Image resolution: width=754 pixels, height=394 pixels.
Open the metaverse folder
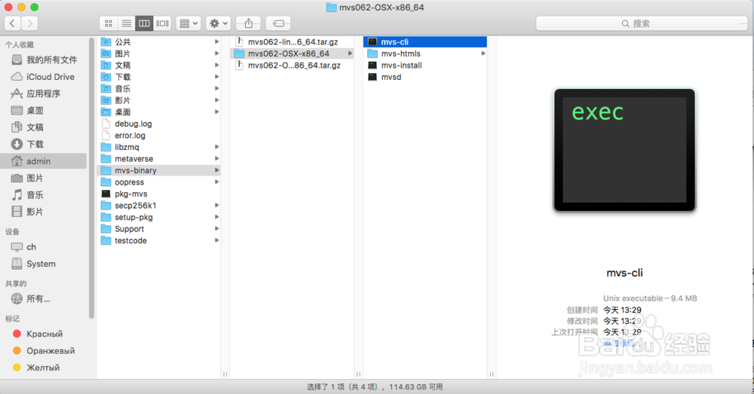[160, 158]
